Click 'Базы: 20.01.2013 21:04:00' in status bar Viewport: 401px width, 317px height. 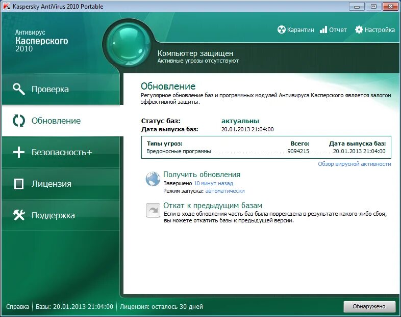pos(74,306)
